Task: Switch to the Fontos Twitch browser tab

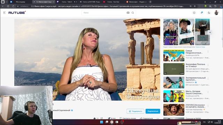Action: [67, 2]
